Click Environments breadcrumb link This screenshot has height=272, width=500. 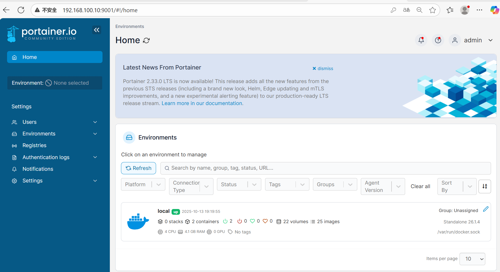130,26
